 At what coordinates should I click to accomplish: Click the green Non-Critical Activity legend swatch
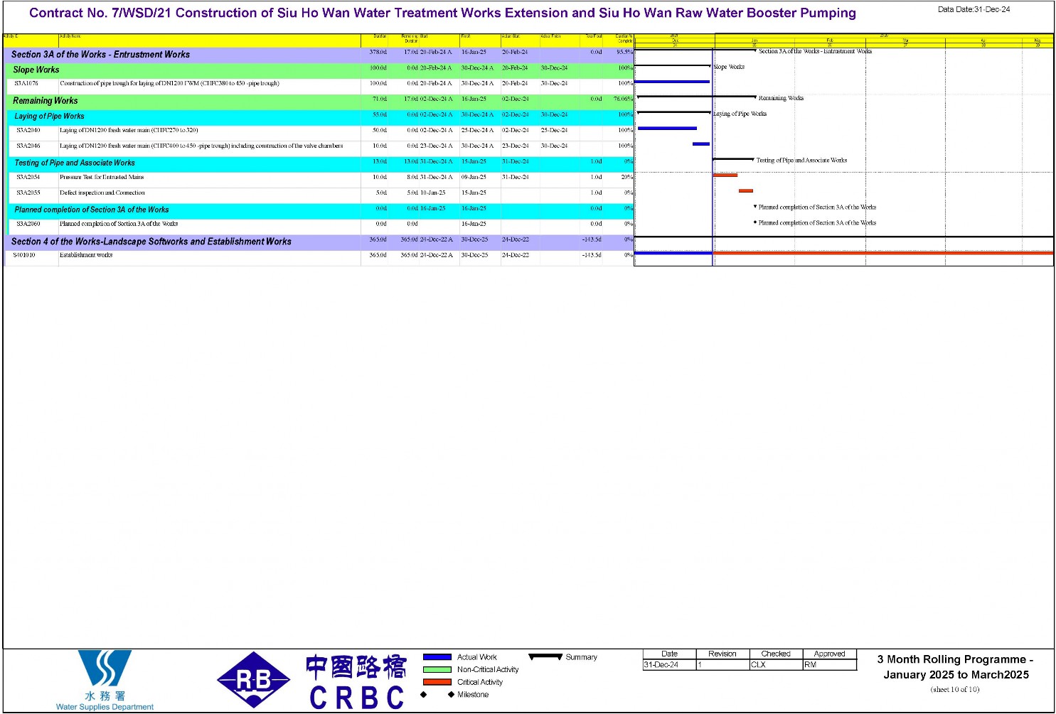(437, 669)
